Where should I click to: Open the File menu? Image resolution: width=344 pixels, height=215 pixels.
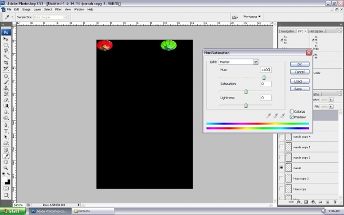point(9,9)
